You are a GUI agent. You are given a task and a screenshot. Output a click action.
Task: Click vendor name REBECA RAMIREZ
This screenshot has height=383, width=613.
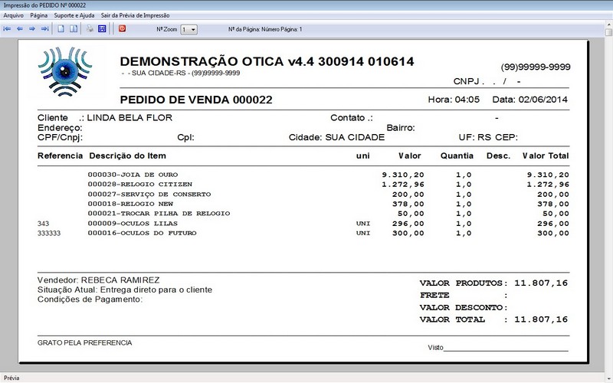(120, 280)
